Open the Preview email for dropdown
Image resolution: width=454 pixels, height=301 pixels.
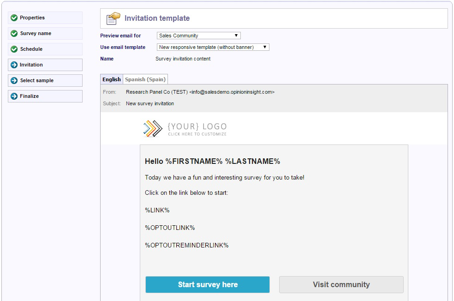198,36
